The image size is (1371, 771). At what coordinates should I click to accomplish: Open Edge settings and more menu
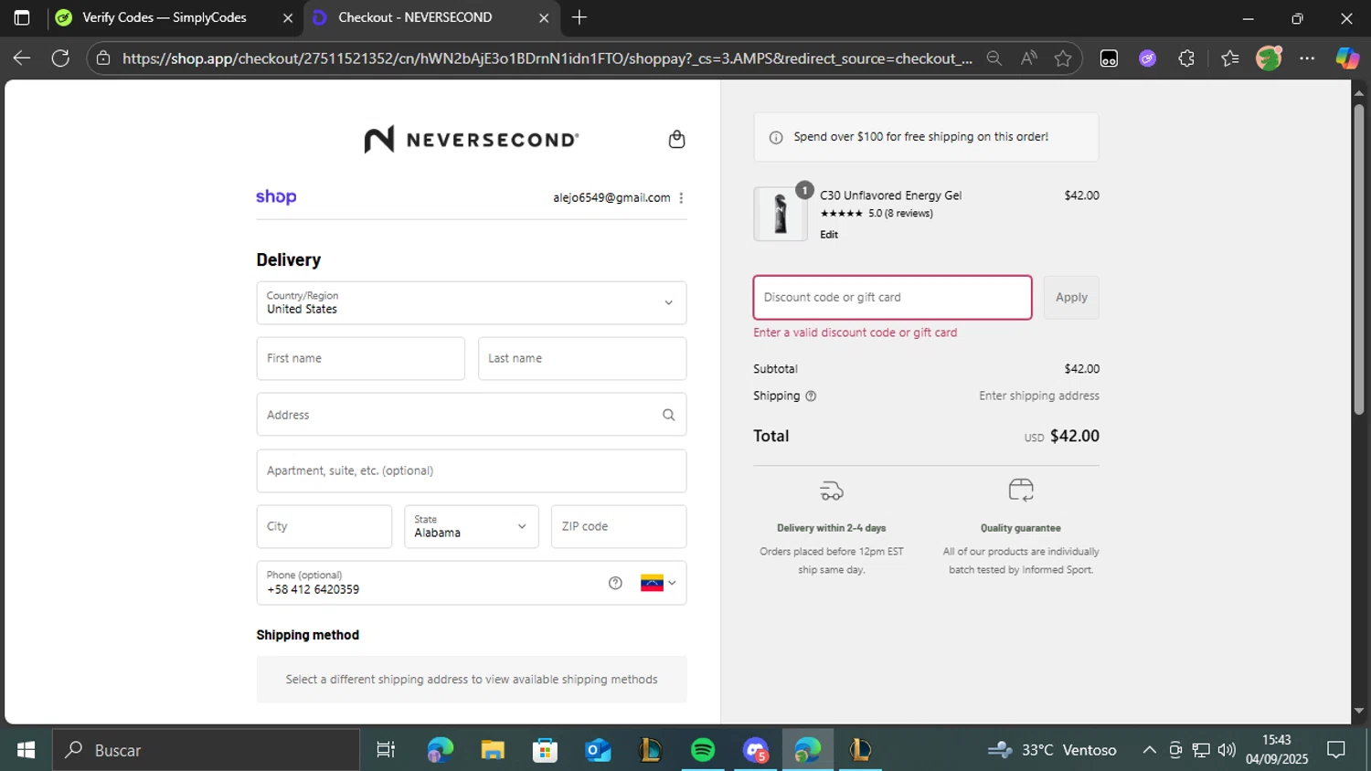(1307, 58)
